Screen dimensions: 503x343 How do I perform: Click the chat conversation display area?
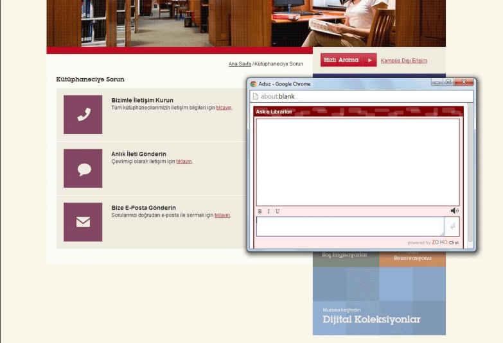(x=358, y=162)
